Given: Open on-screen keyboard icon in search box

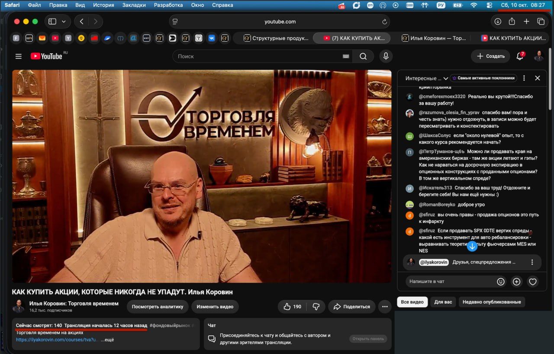Looking at the screenshot, I should (346, 56).
